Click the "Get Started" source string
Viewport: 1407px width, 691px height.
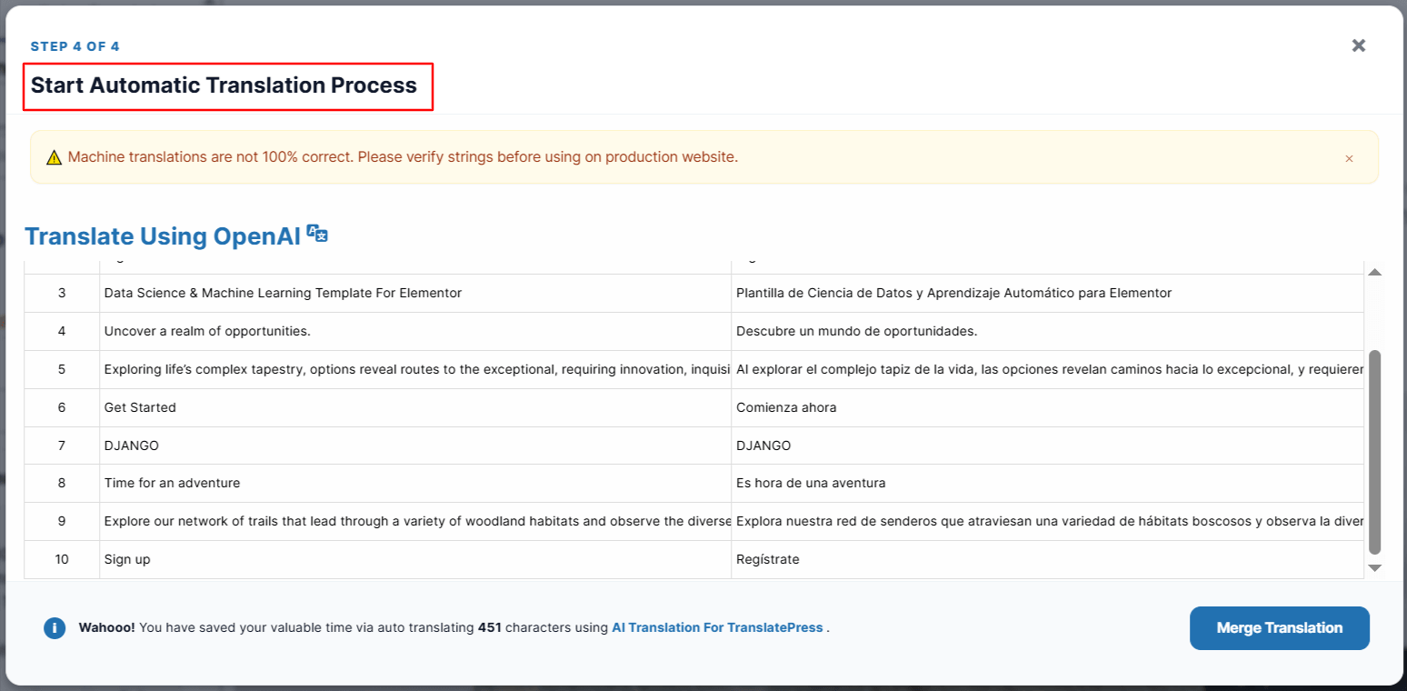tap(140, 407)
